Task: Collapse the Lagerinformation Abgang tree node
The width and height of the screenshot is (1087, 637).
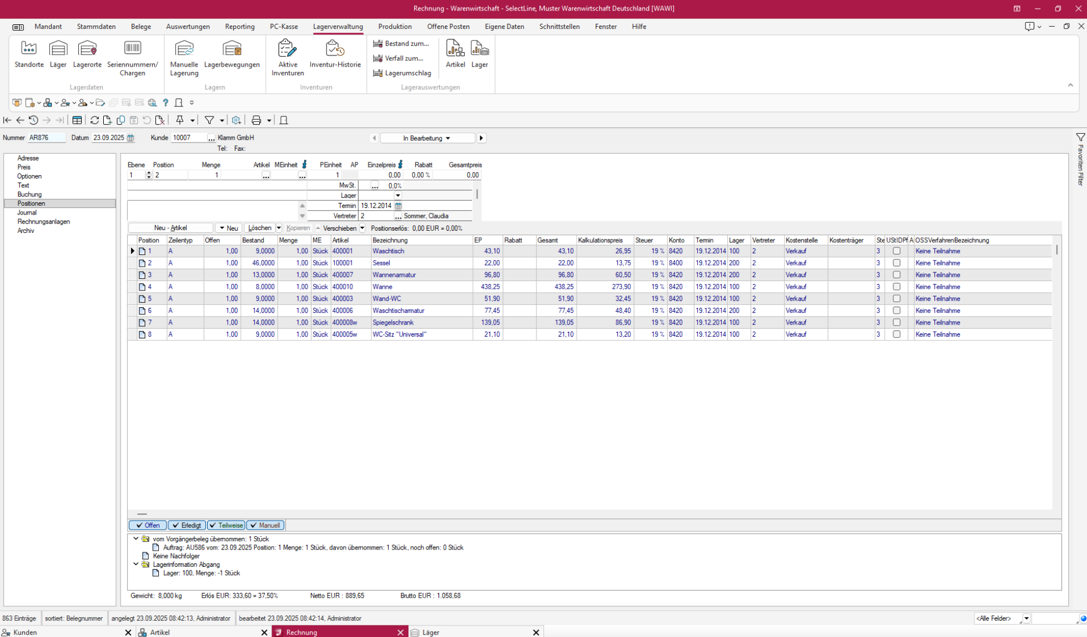Action: pyautogui.click(x=136, y=564)
